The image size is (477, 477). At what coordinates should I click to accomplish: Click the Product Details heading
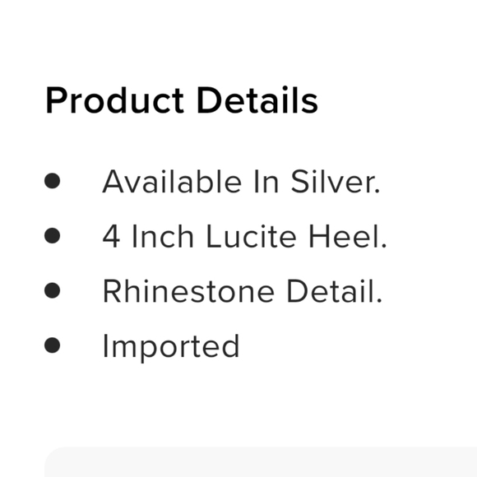(x=182, y=100)
